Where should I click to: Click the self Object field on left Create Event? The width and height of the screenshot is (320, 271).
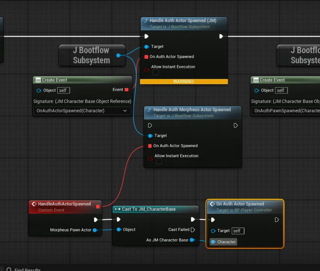pyautogui.click(x=64, y=90)
